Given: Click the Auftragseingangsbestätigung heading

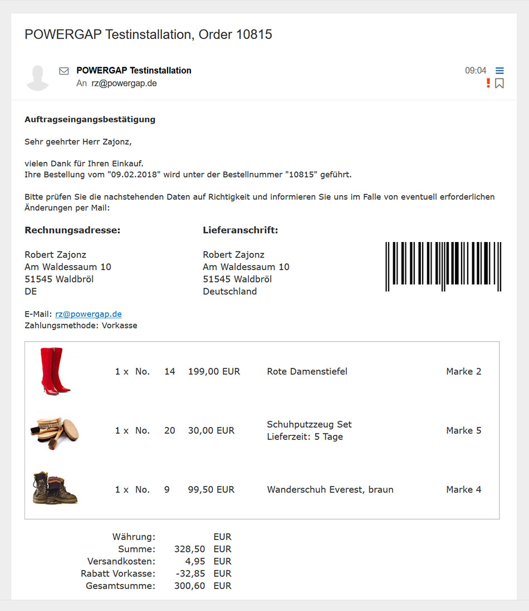Looking at the screenshot, I should (90, 120).
